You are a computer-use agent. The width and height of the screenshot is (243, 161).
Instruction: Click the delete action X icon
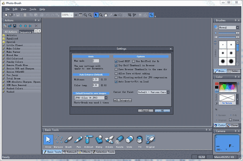pos(36,26)
